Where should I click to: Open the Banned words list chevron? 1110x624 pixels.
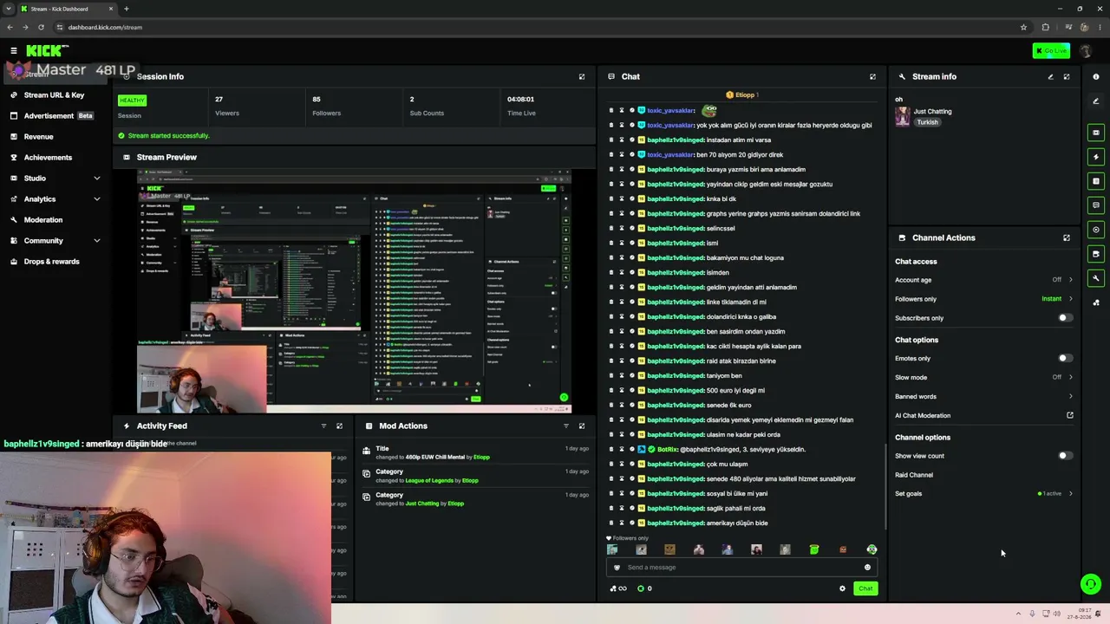1070,396
